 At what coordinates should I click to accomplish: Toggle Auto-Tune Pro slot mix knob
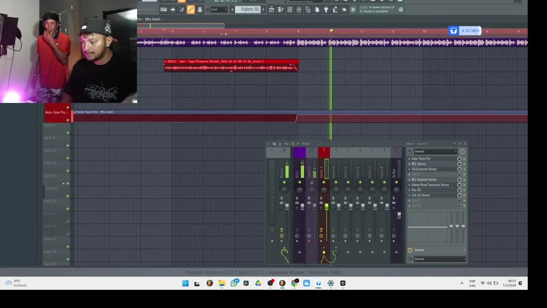pyautogui.click(x=459, y=159)
